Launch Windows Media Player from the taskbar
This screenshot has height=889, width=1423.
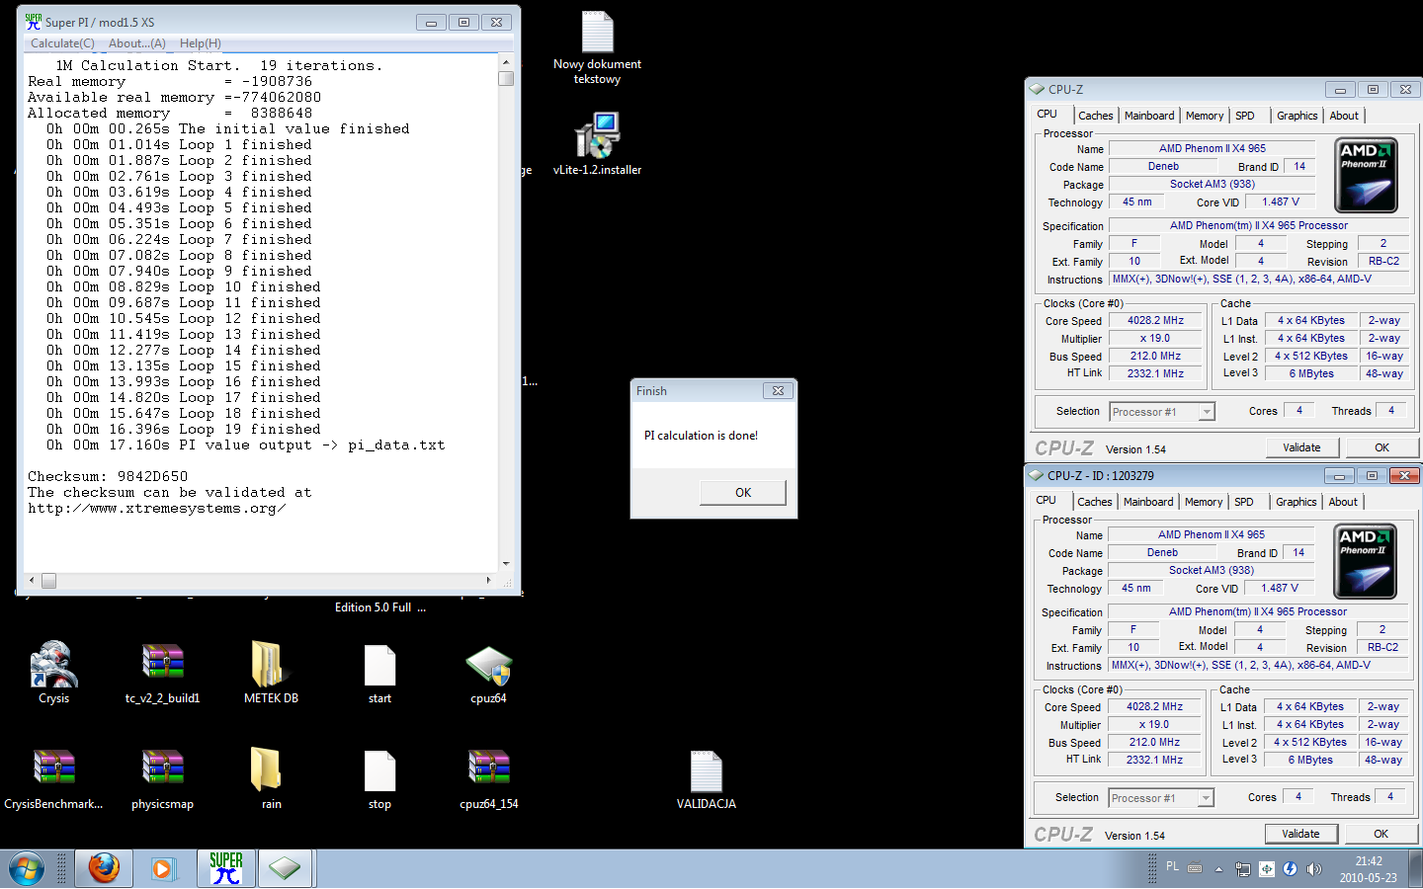tap(163, 869)
